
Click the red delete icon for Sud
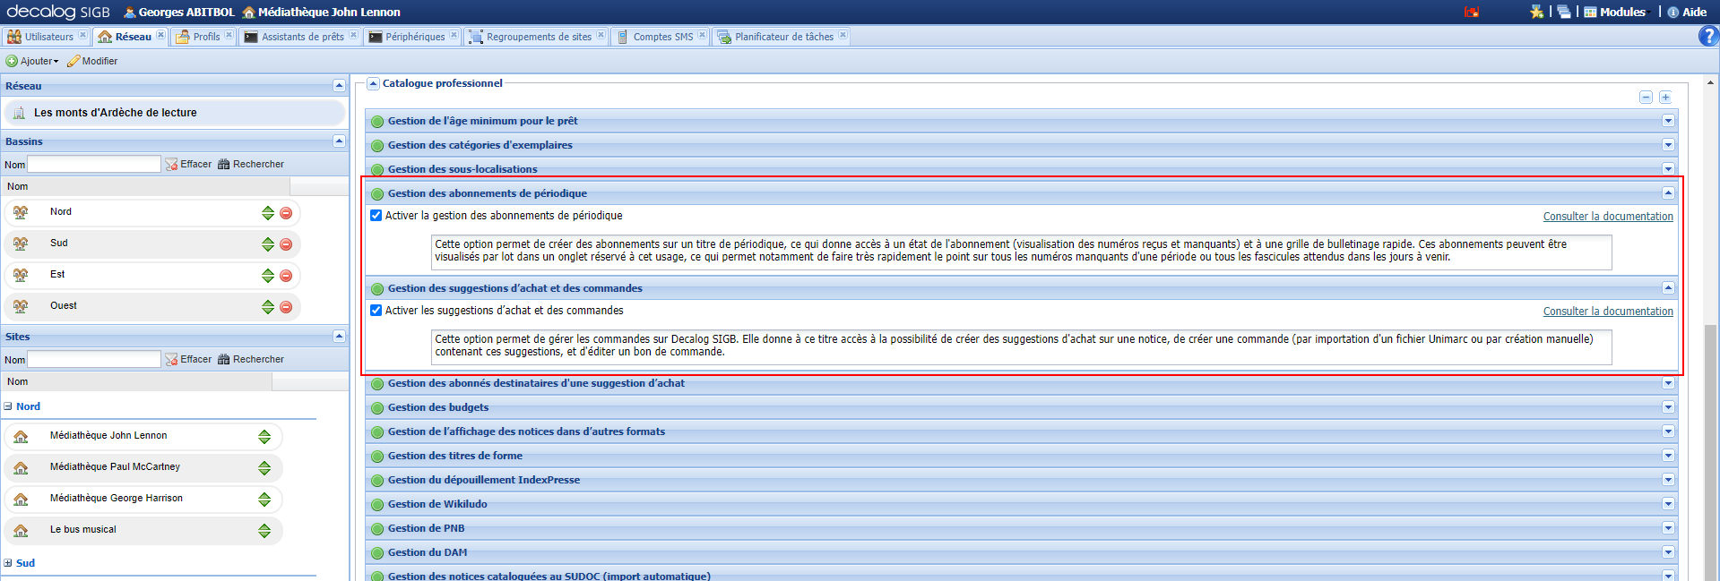(x=286, y=244)
